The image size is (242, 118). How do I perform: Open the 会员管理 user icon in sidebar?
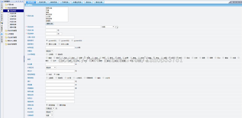point(2,34)
